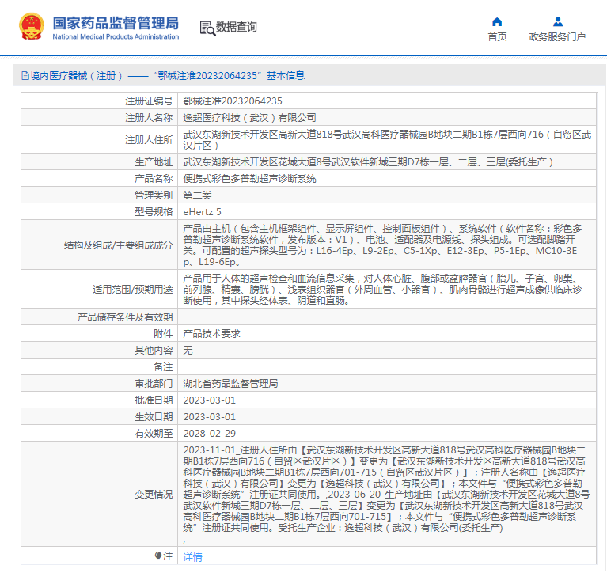The height and width of the screenshot is (573, 607).
Task: Click 批准日期 value 2023-03-01
Action: pyautogui.click(x=210, y=400)
